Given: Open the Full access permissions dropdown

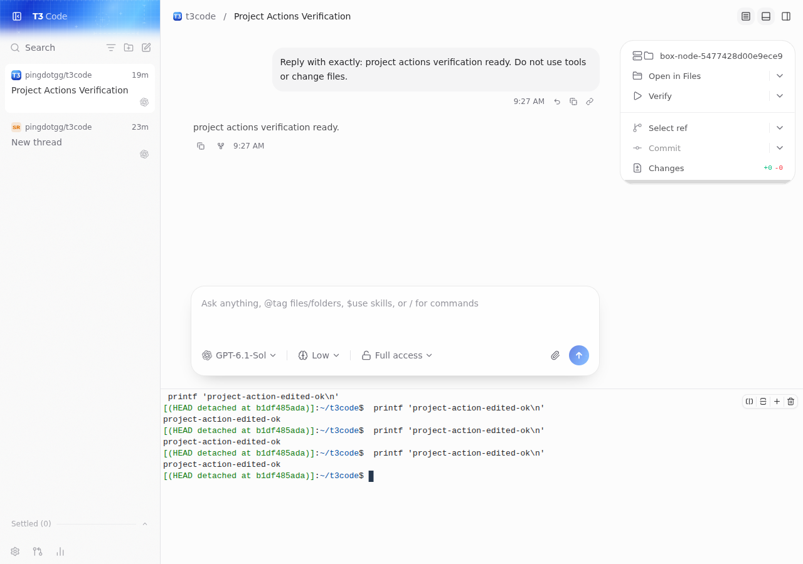Looking at the screenshot, I should click(x=397, y=355).
